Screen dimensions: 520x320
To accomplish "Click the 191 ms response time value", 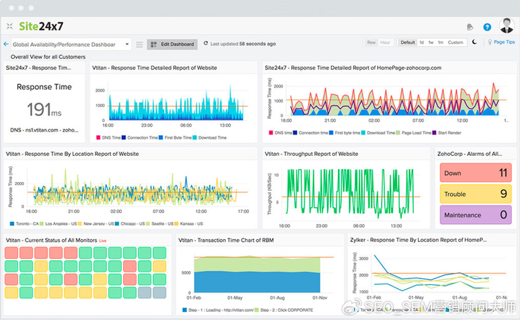I will click(x=44, y=109).
